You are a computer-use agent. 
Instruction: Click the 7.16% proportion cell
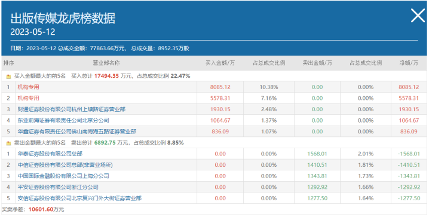[269, 98]
